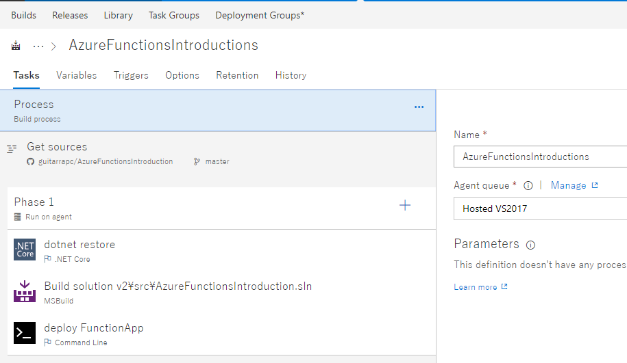Open the Releases menu

[70, 15]
